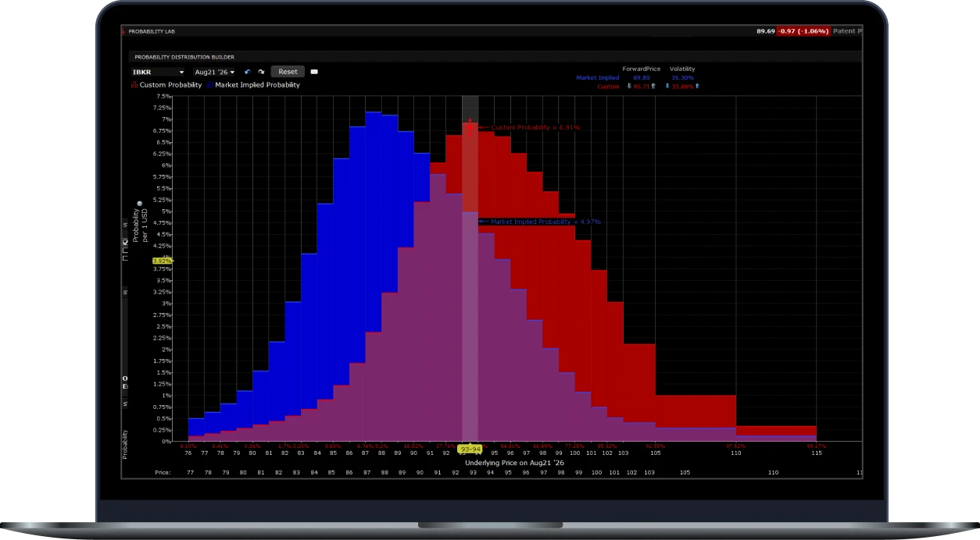
Task: Click the undo arrow icon
Action: (248, 72)
